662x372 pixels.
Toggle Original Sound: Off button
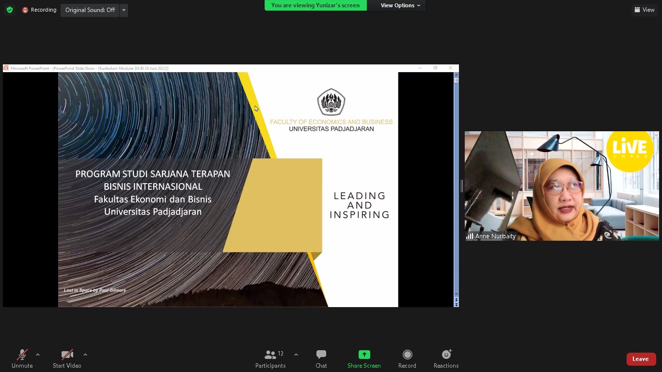pos(90,10)
